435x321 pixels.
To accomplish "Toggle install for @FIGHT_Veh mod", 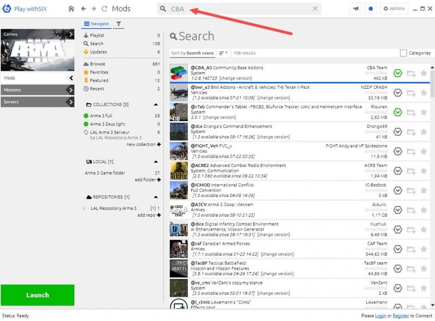I will tap(398, 151).
